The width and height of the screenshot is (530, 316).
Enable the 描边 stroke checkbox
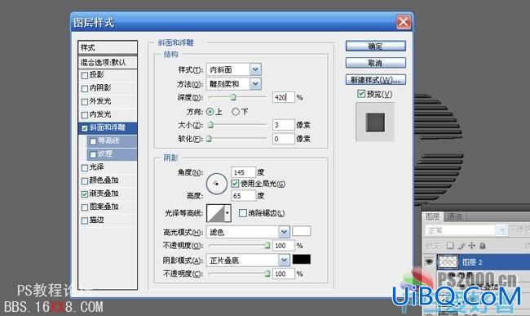(x=85, y=220)
